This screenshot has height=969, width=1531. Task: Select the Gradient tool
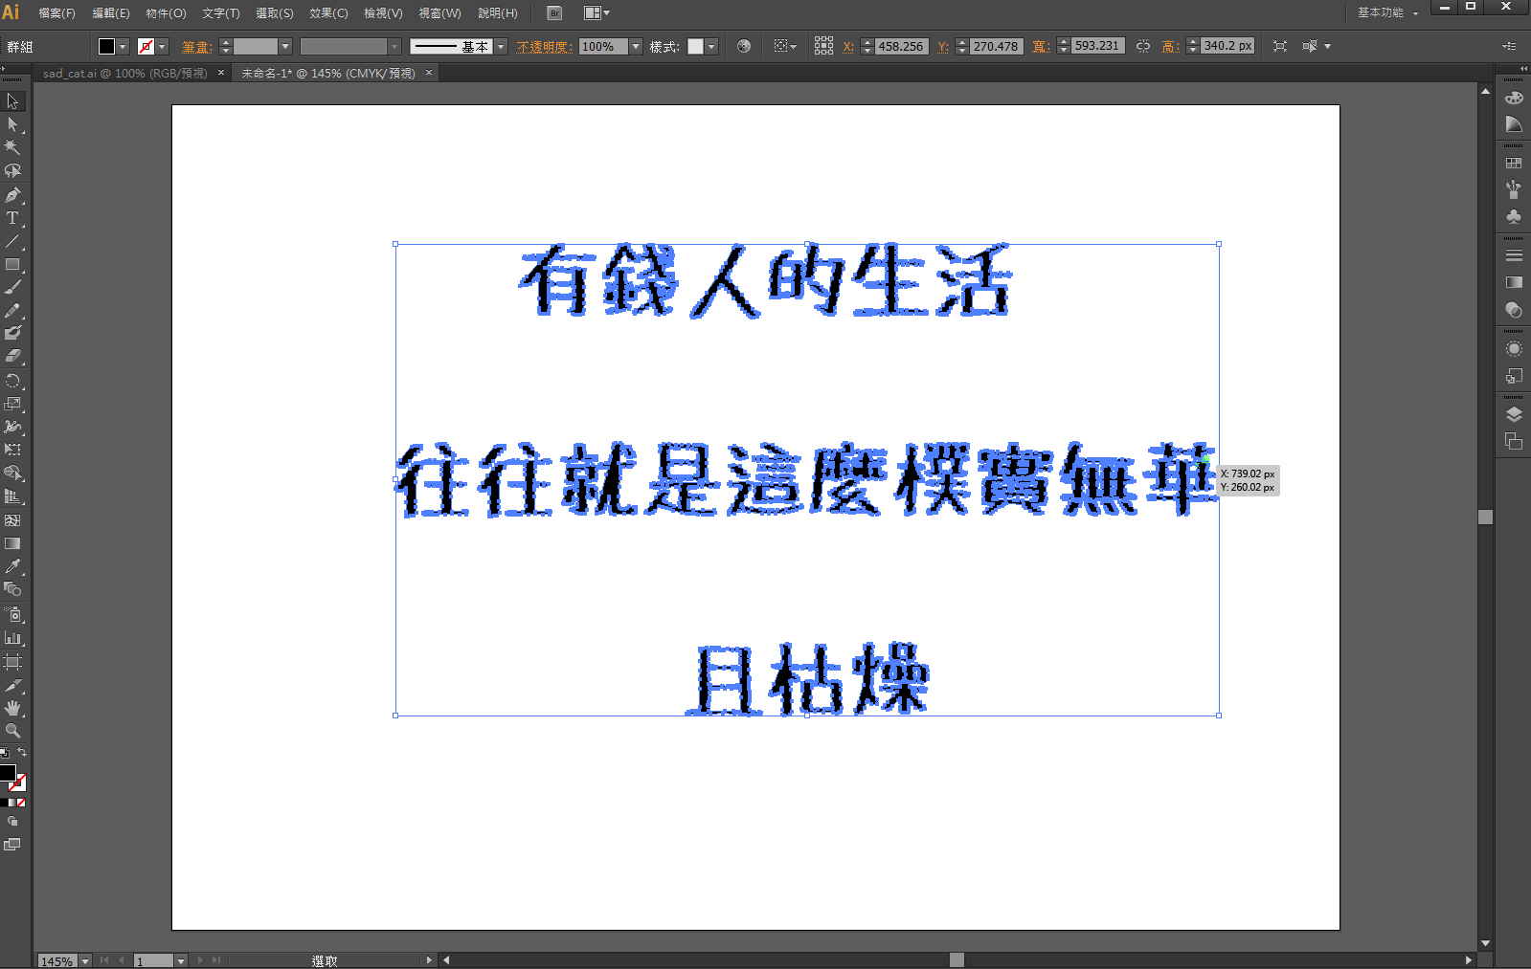[12, 543]
